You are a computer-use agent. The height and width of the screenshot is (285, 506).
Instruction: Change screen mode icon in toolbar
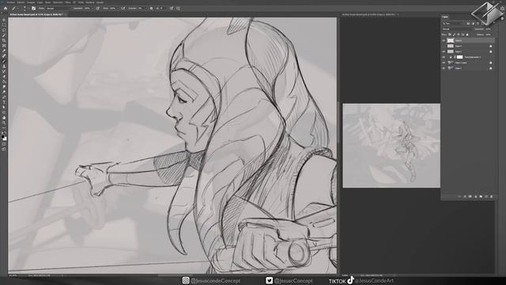(4, 150)
